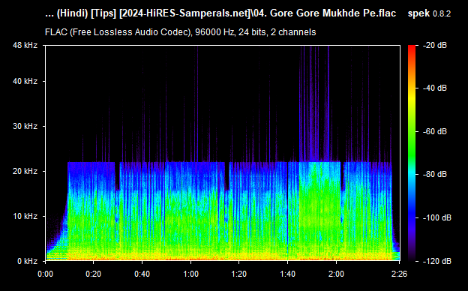Click the 1:40 time marker

point(288,274)
